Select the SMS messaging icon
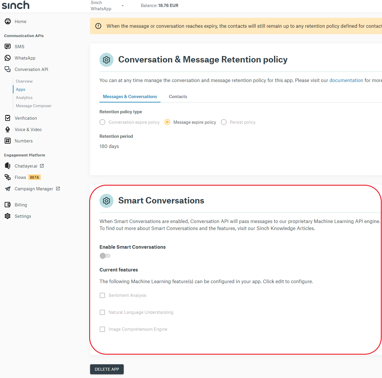Image resolution: width=382 pixels, height=378 pixels. (x=7, y=46)
